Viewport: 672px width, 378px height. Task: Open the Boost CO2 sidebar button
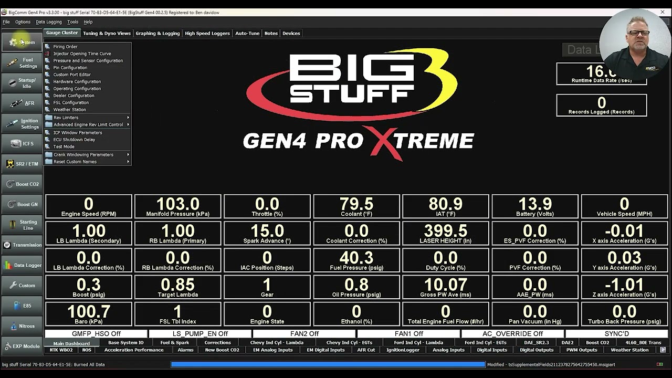pyautogui.click(x=22, y=184)
